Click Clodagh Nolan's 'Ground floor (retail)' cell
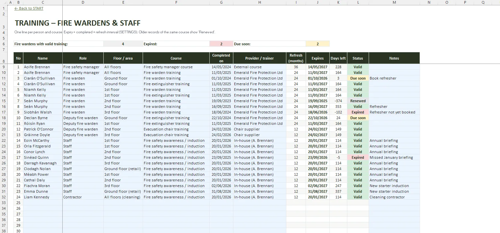The height and width of the screenshot is (233, 500). click(123, 169)
